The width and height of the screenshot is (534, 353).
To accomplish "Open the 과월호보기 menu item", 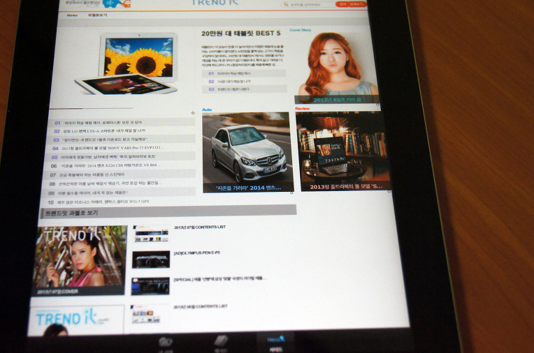I will 97,15.
